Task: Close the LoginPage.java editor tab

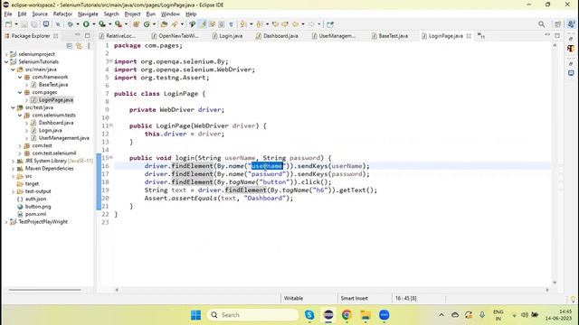Action: (x=469, y=36)
